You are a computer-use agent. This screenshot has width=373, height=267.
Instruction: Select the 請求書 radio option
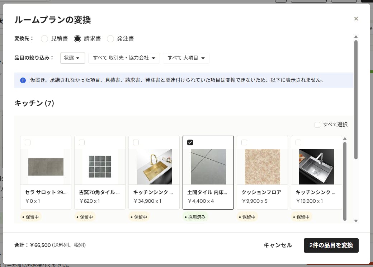point(77,38)
